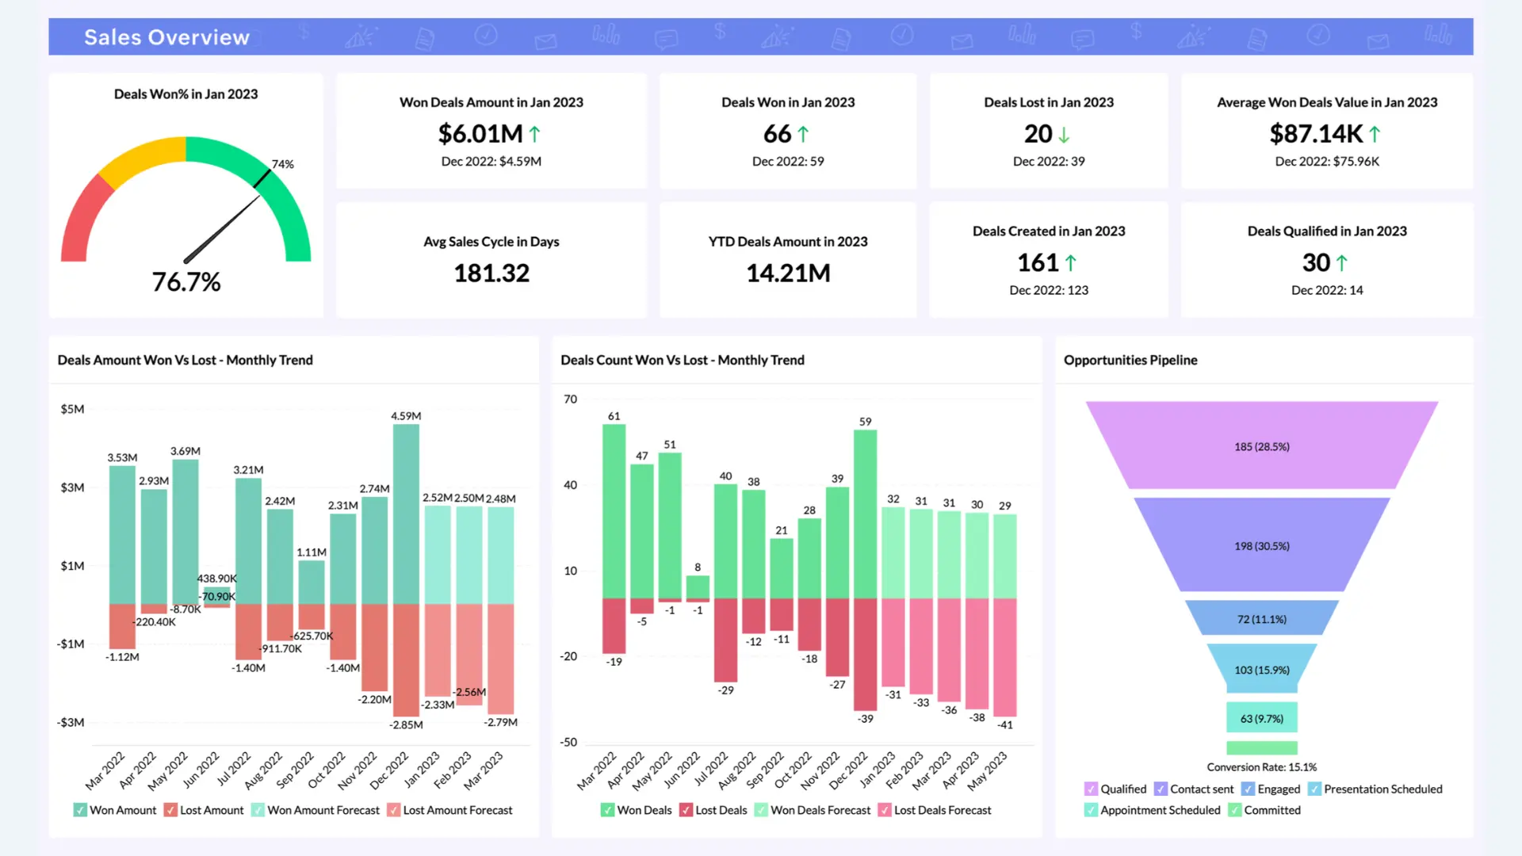Image resolution: width=1522 pixels, height=856 pixels.
Task: Toggle the Won Deals legend checkbox
Action: pyautogui.click(x=607, y=810)
